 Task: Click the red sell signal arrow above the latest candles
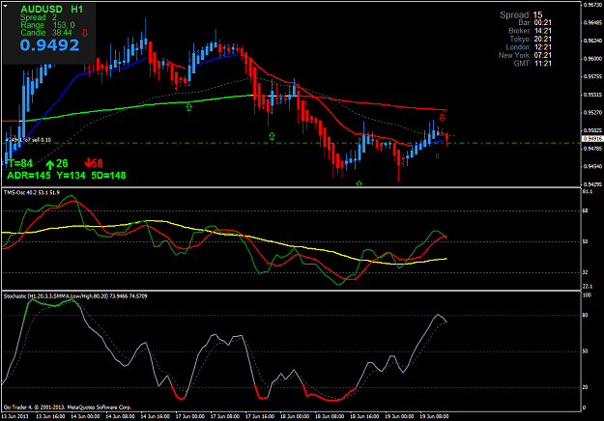(x=443, y=118)
